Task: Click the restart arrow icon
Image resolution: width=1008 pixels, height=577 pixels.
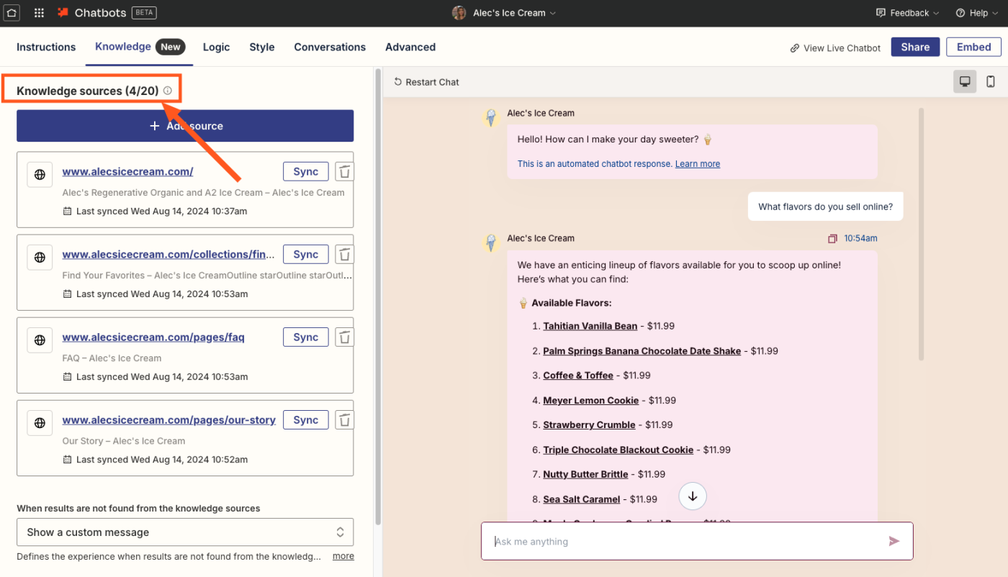Action: (397, 82)
